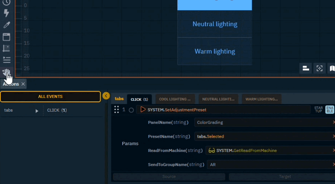This screenshot has width=335, height=184.
Task: Select the Neutral lighting tab item
Action: pyautogui.click(x=215, y=24)
